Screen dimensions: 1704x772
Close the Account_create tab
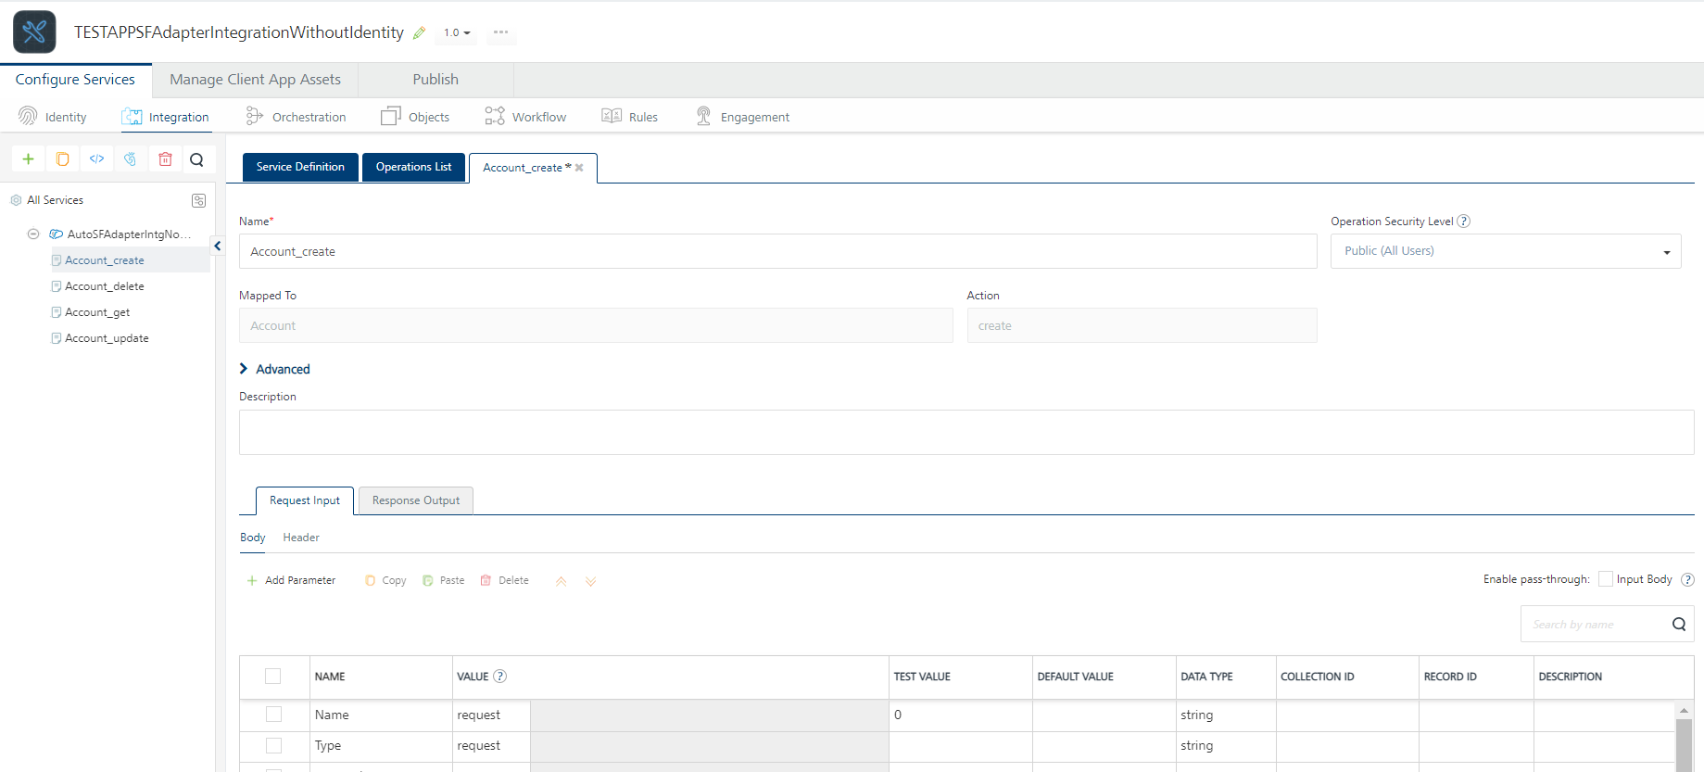(x=579, y=168)
